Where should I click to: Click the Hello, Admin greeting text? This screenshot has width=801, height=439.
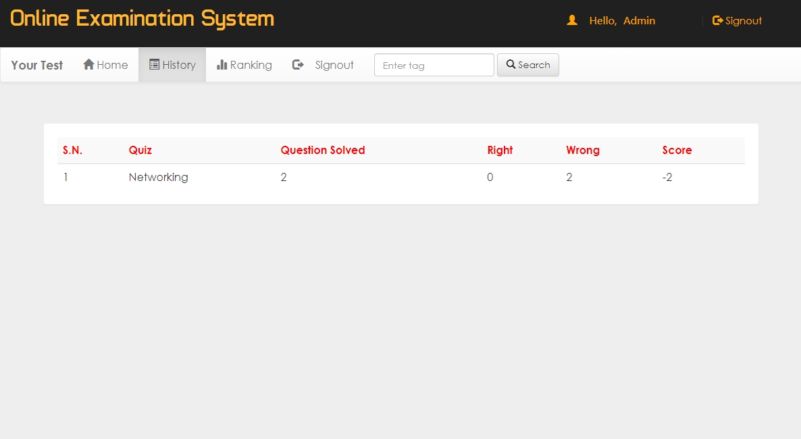click(x=622, y=21)
